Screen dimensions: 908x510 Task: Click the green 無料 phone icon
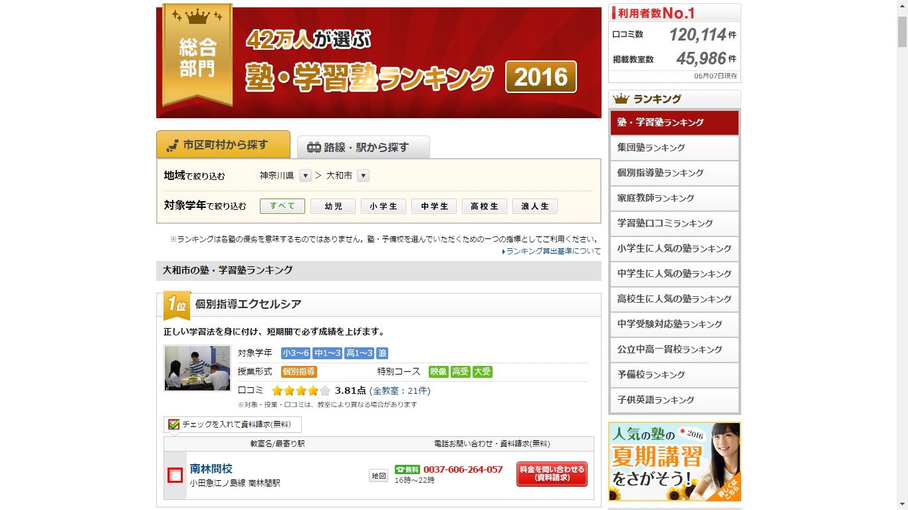[407, 469]
